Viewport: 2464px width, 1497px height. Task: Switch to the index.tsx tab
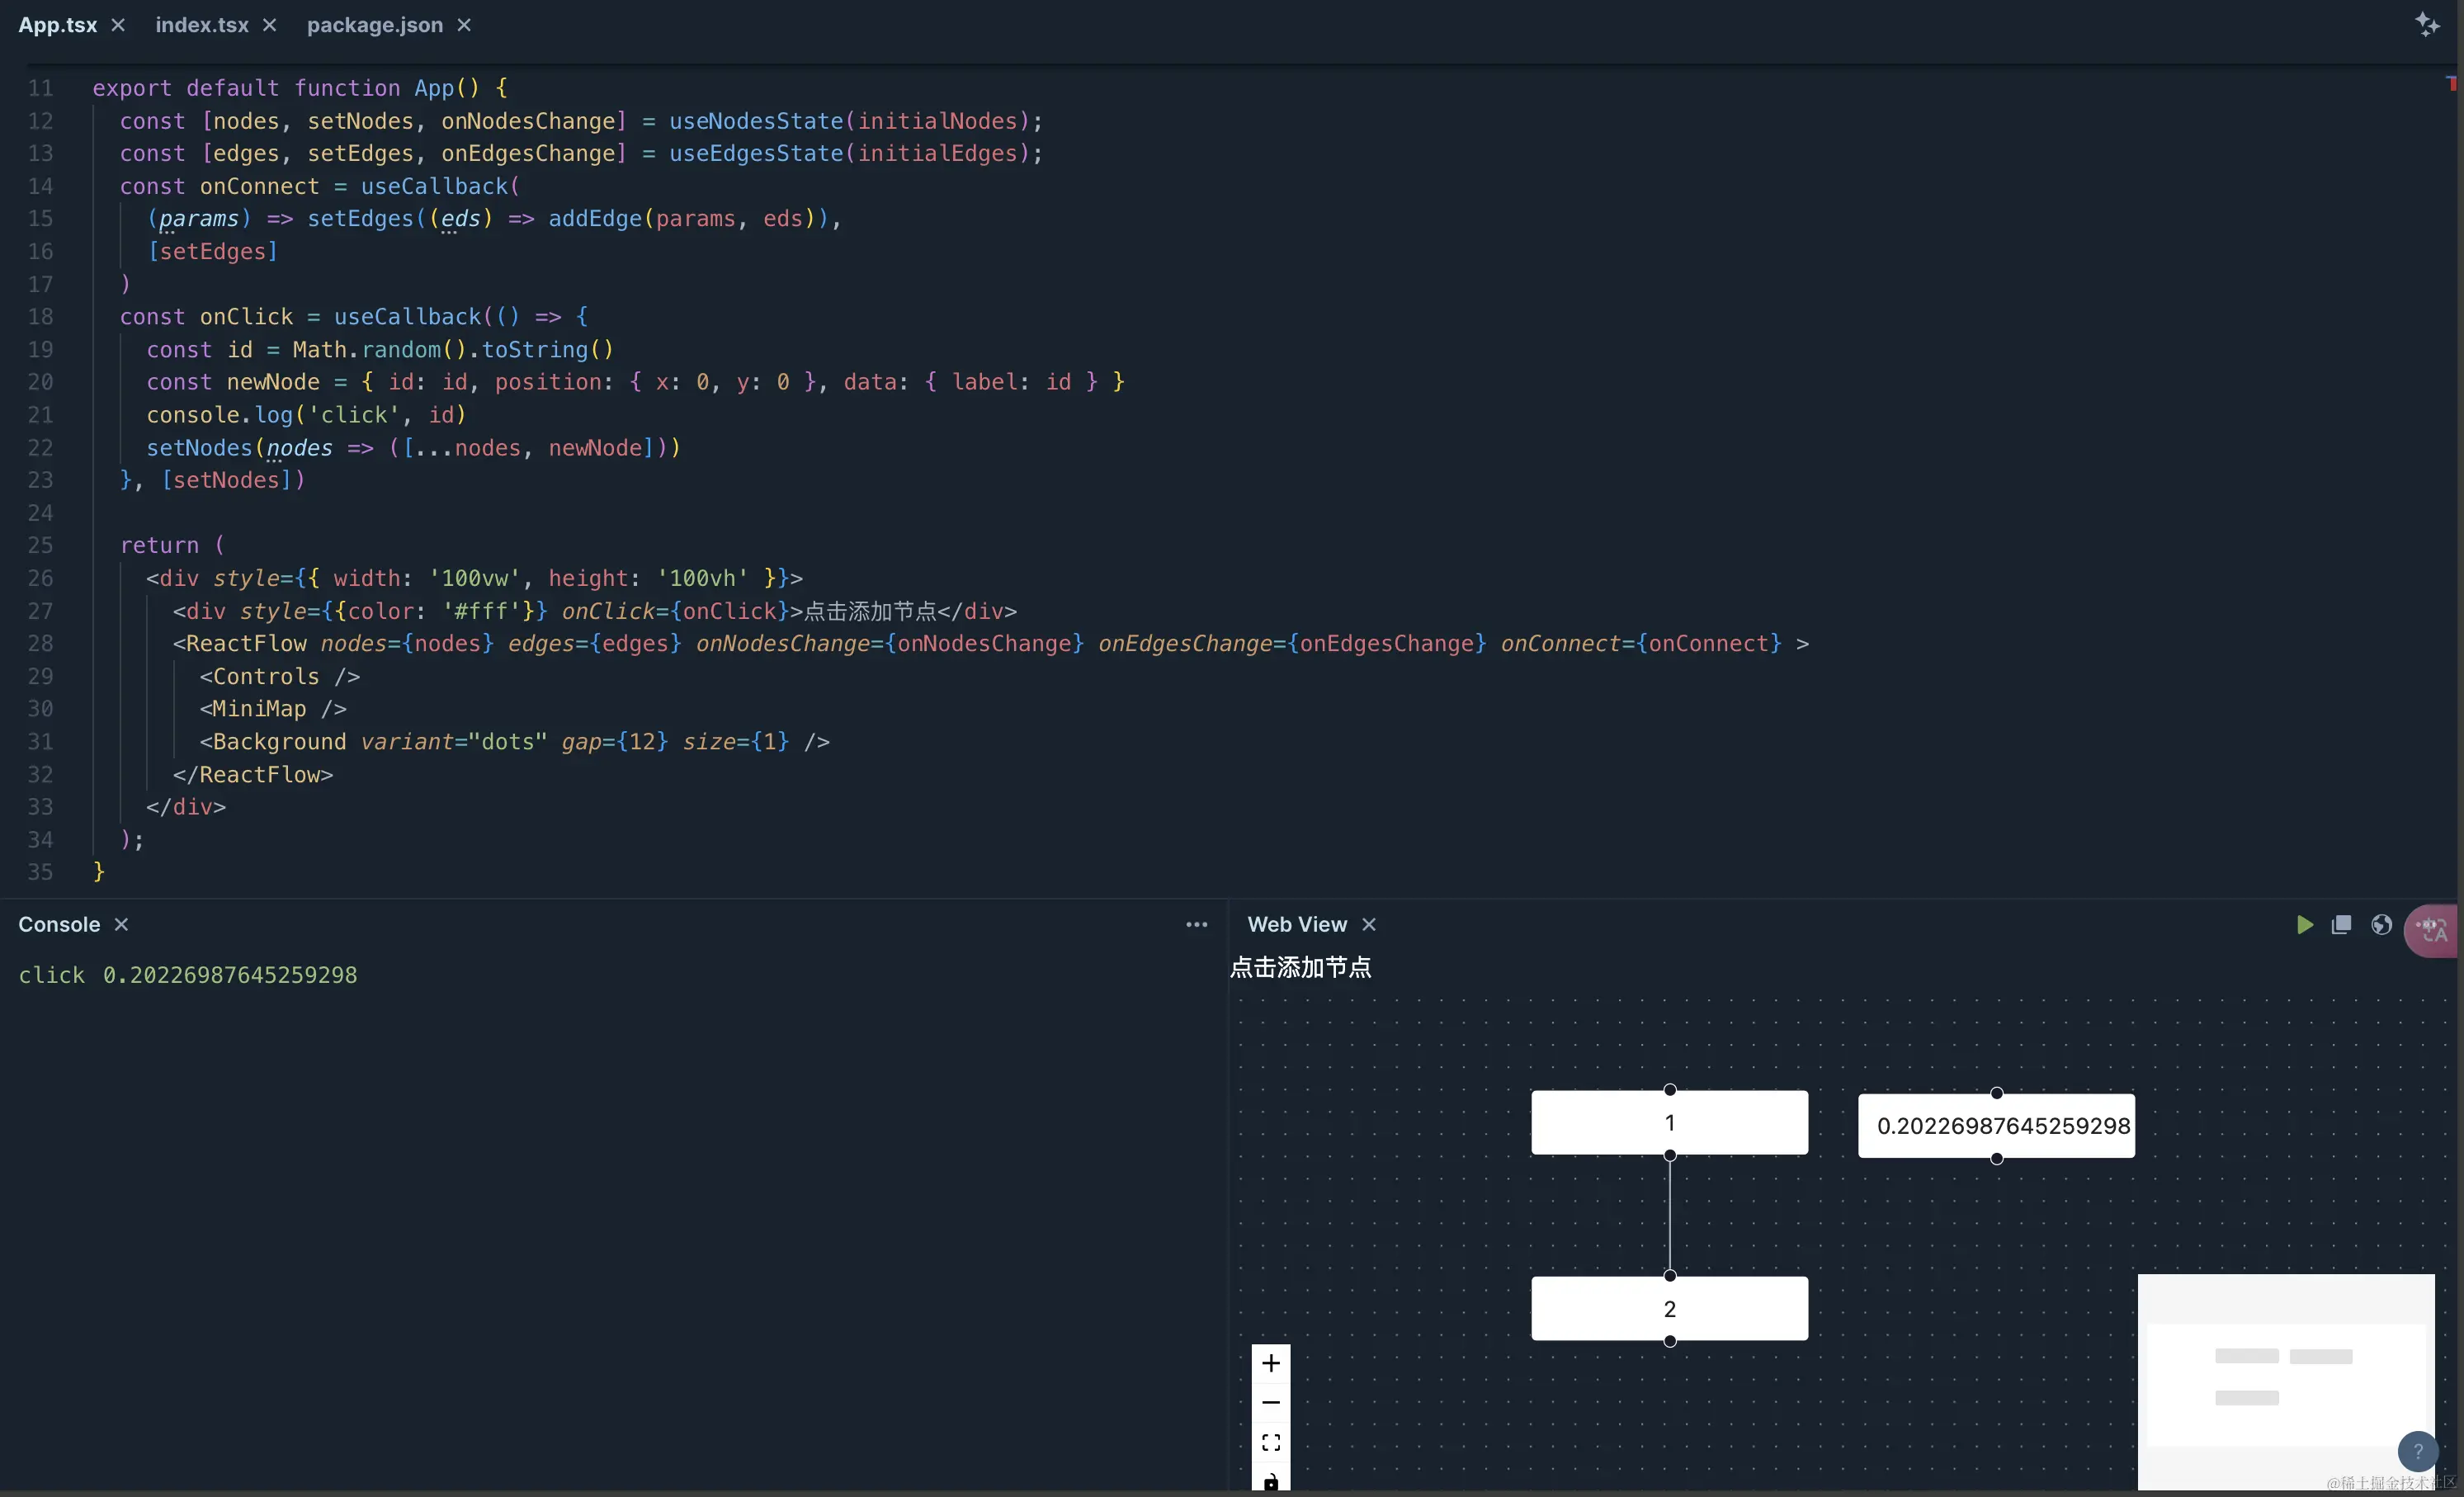point(202,25)
